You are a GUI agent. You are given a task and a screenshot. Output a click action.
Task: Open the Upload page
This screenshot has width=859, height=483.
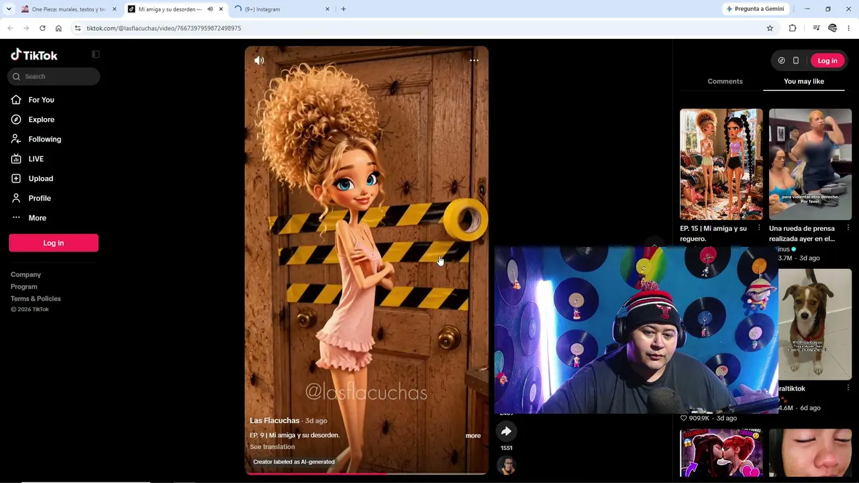pos(40,178)
